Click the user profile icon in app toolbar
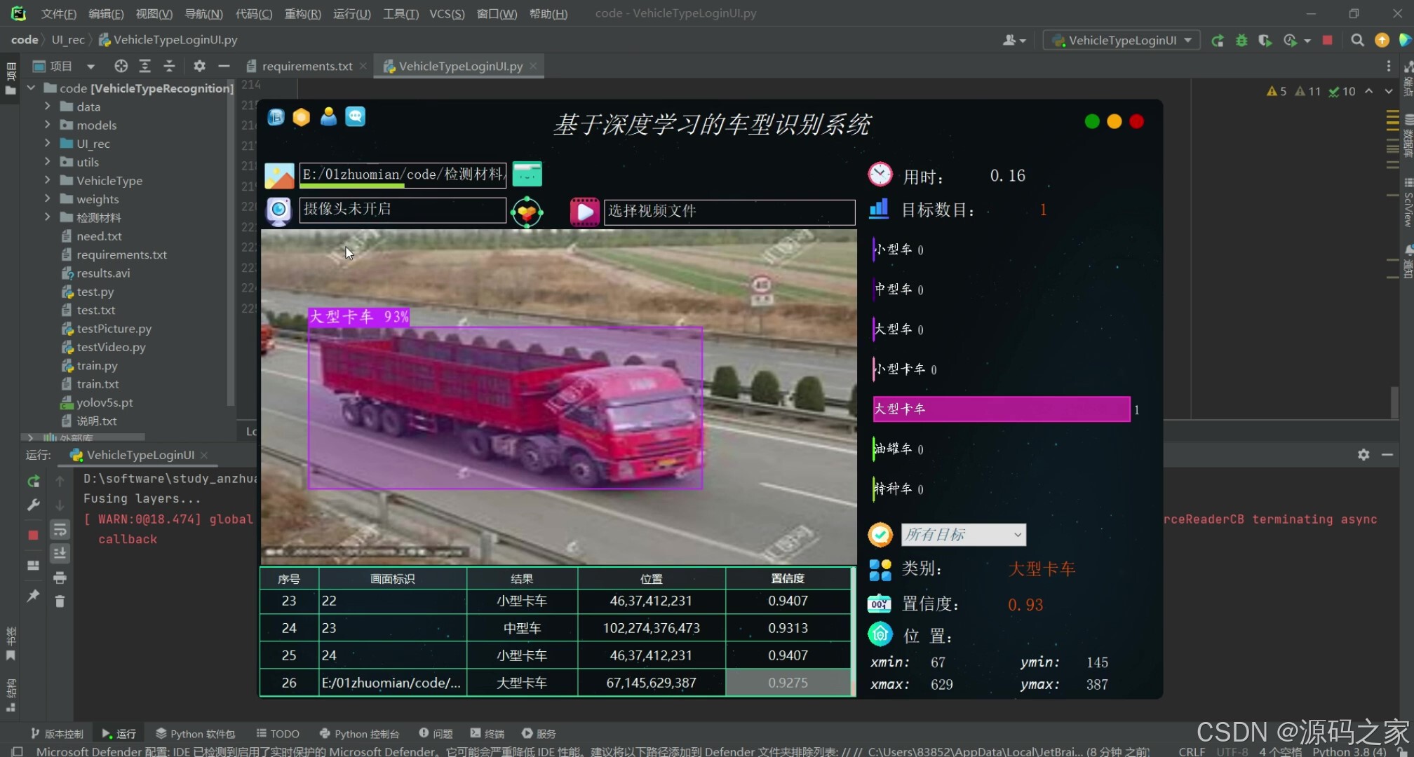Viewport: 1414px width, 757px height. (328, 117)
